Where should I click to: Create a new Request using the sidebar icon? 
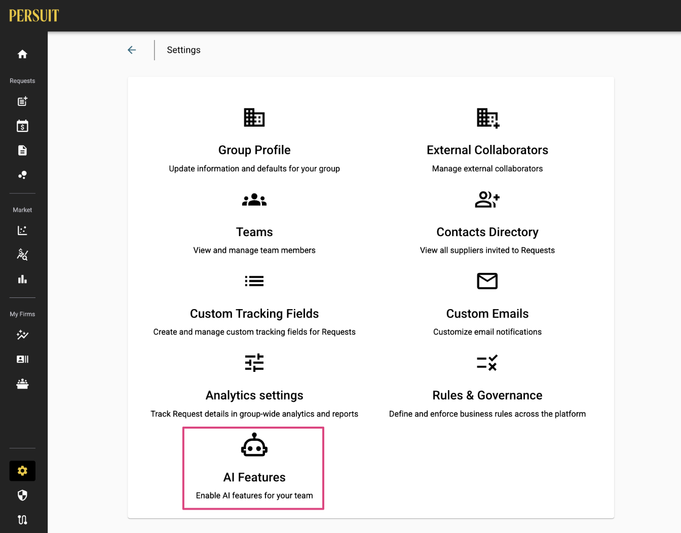(22, 101)
